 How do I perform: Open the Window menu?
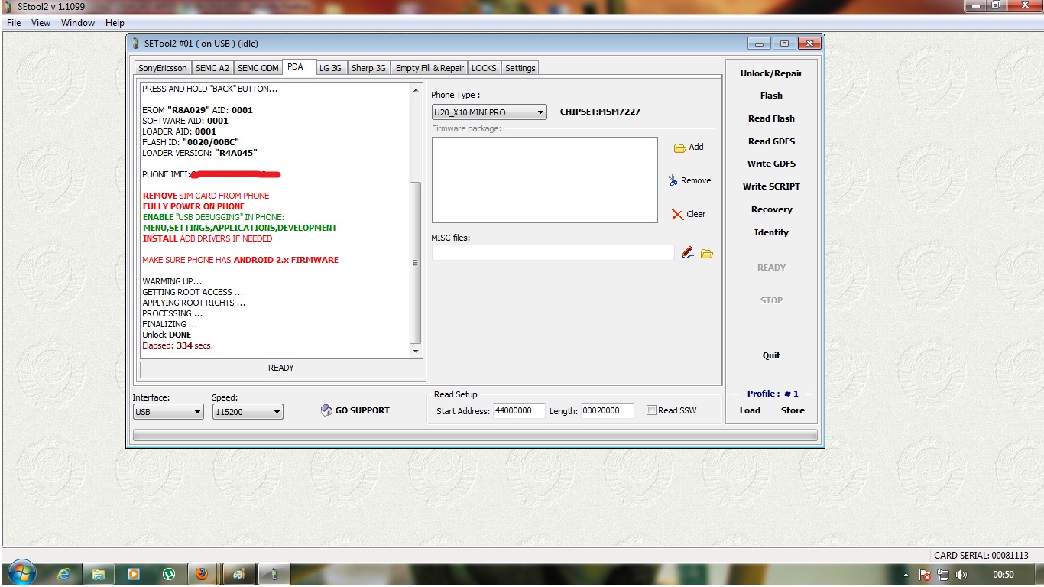tap(78, 23)
